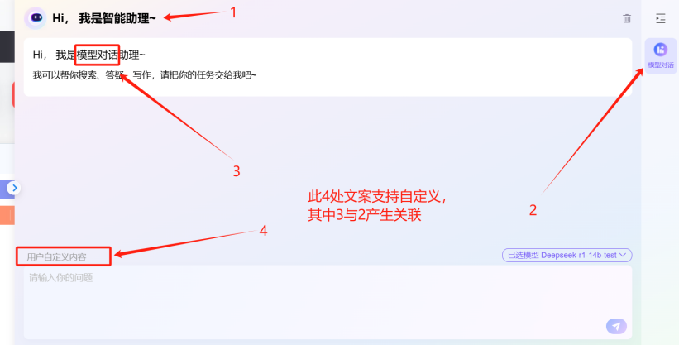
Task: Click the chevron in the model selector
Action: click(623, 255)
